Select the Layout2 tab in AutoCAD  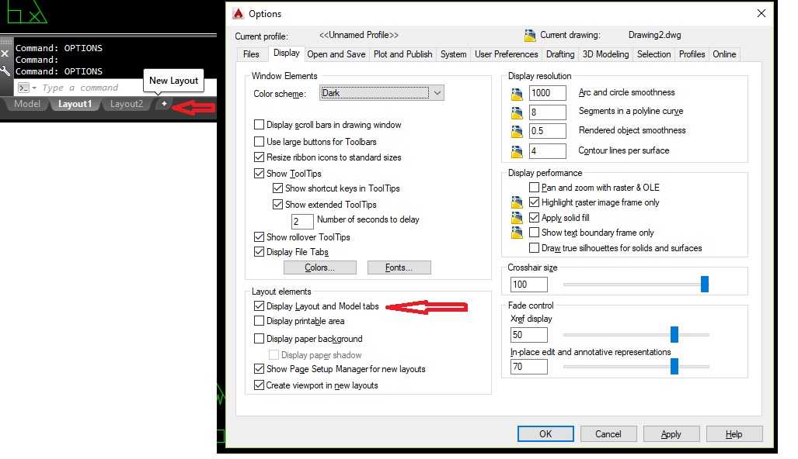tap(126, 103)
